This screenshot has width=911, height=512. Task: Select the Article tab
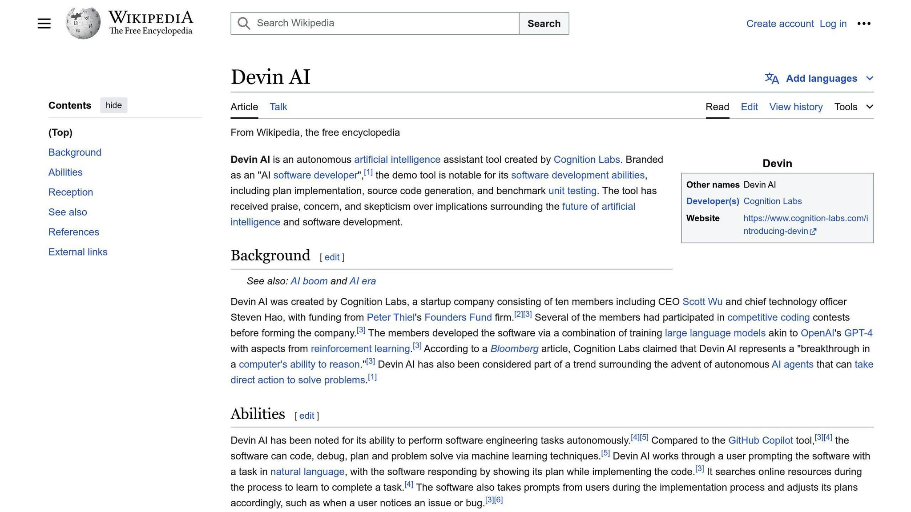coord(244,107)
